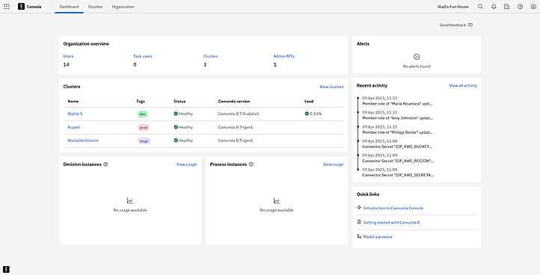The image size is (540, 275).
Task: Click the Philipp Ossler activity entry
Action: [397, 130]
